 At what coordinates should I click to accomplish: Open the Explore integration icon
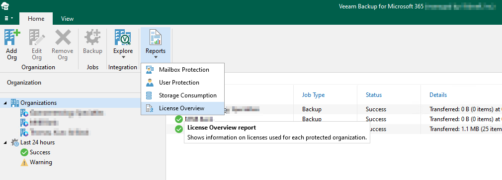point(123,37)
